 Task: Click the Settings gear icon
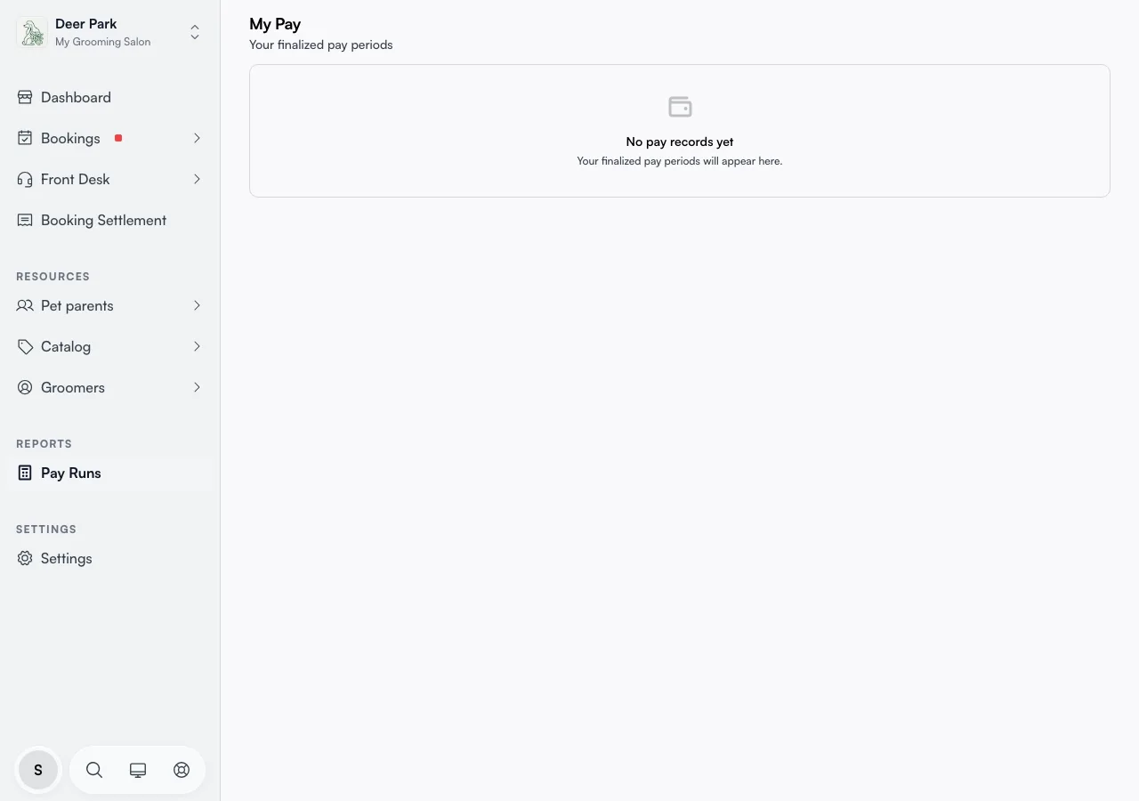25,558
